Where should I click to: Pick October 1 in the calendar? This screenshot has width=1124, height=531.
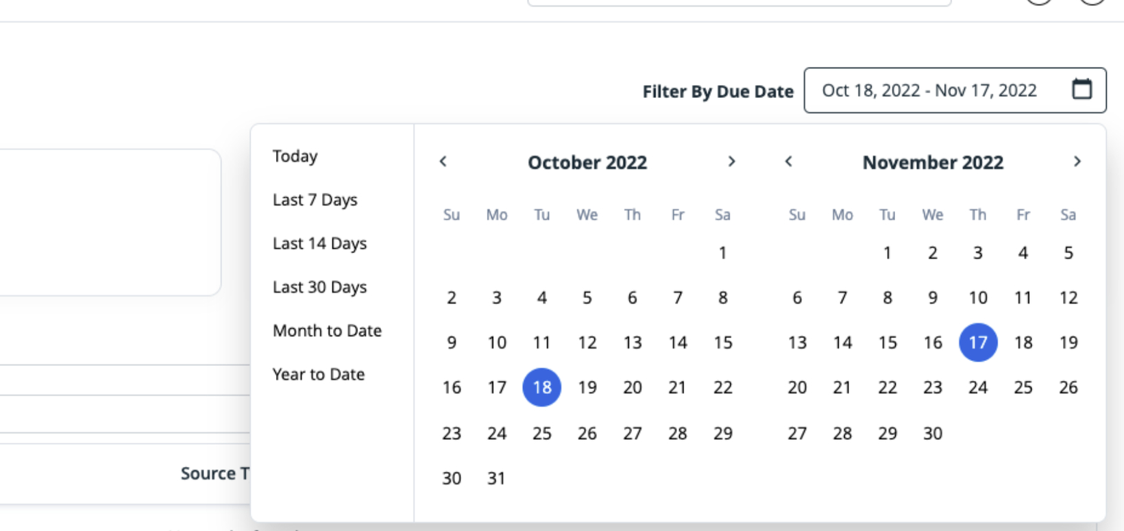[x=722, y=253]
